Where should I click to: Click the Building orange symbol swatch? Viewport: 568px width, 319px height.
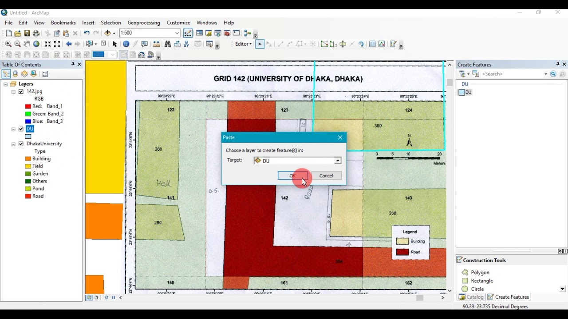(x=28, y=159)
